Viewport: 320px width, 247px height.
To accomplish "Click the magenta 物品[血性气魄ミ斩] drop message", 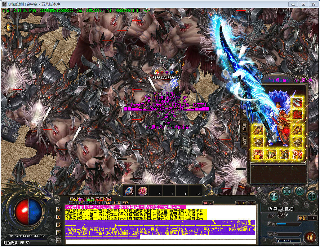I will click(126, 207).
